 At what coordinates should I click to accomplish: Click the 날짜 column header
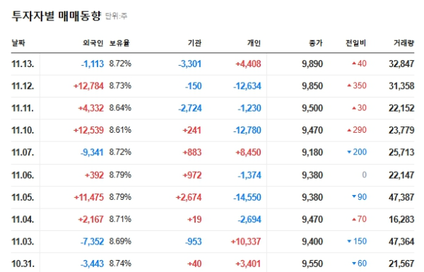pyautogui.click(x=18, y=43)
